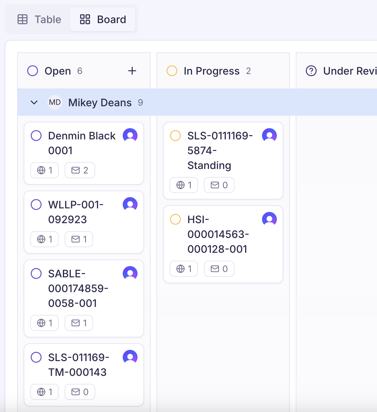Click assignee avatar on SLS-011169-TM-000143
The image size is (377, 412).
coord(130,357)
